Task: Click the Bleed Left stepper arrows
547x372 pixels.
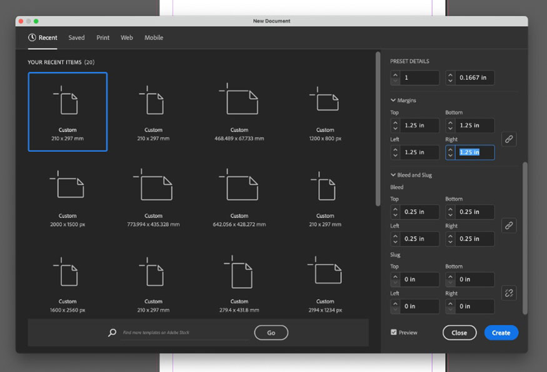Action: tap(395, 238)
